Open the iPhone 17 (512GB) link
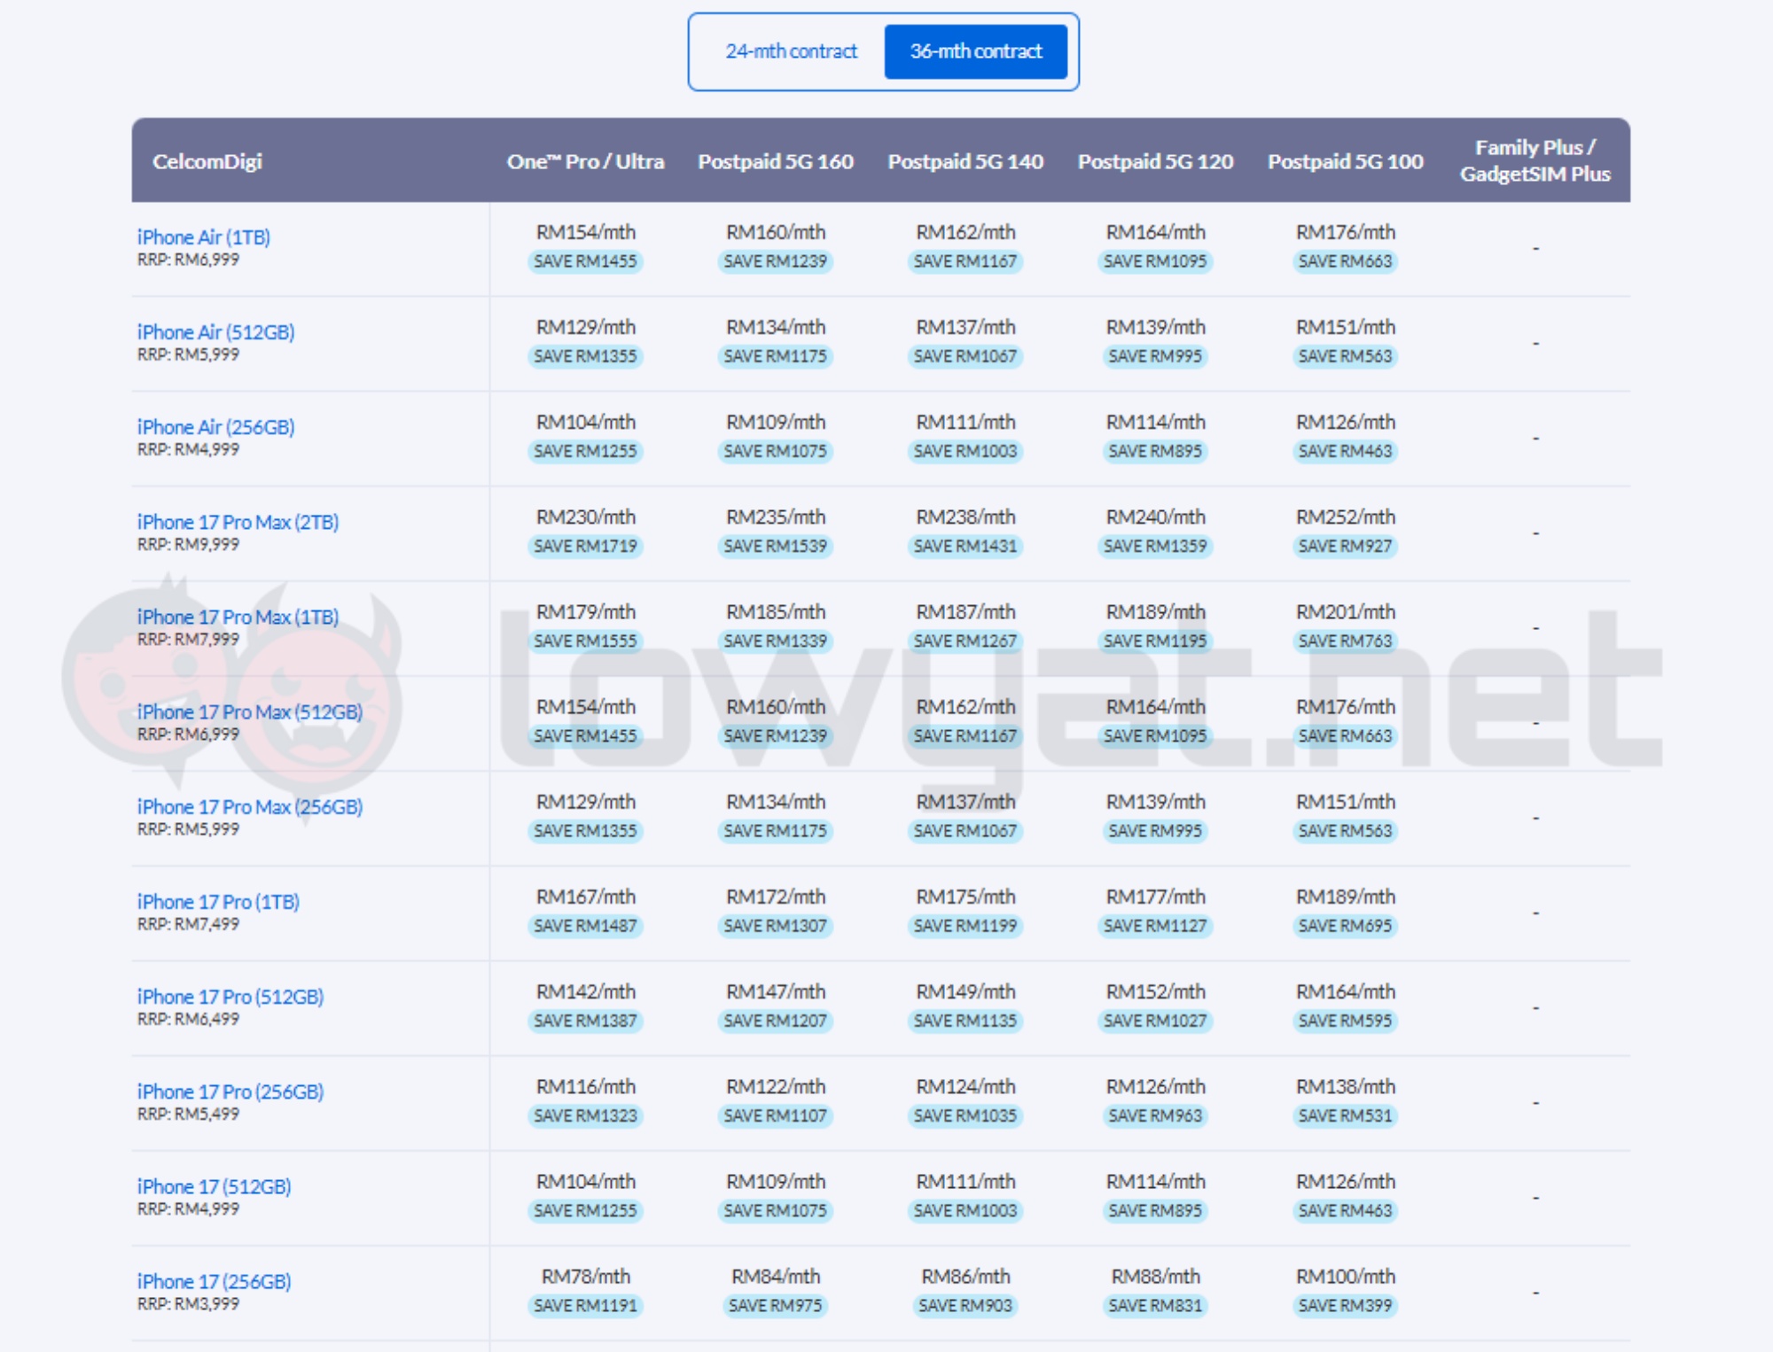This screenshot has height=1352, width=1773. point(214,1185)
